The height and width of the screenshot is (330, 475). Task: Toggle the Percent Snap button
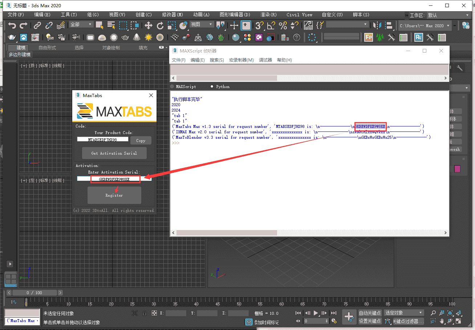[x=283, y=25]
